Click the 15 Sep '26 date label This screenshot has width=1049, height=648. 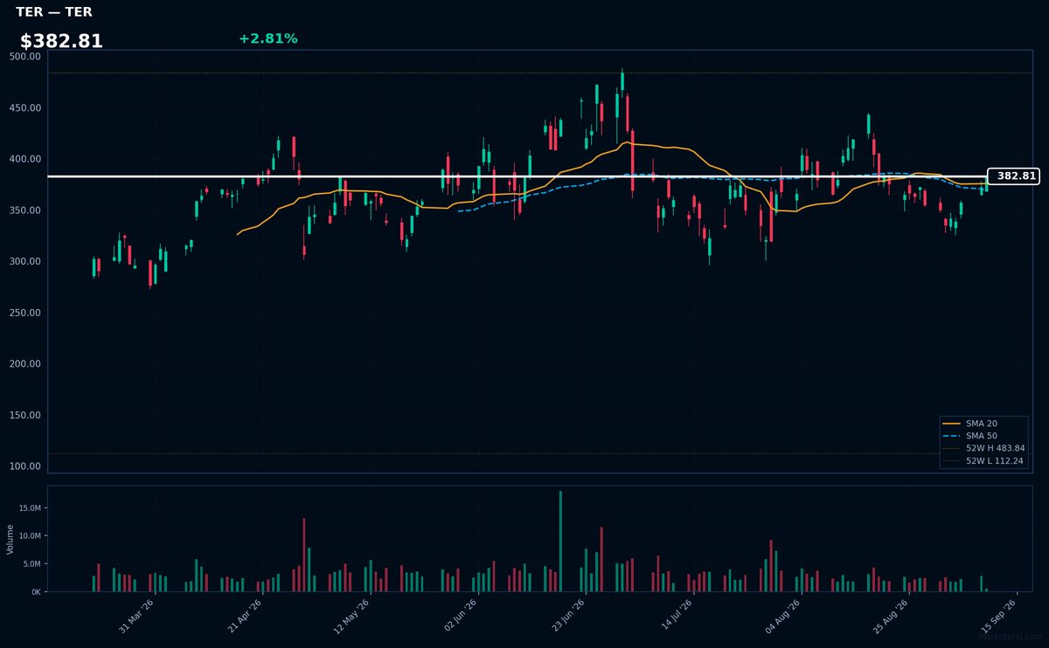[998, 617]
